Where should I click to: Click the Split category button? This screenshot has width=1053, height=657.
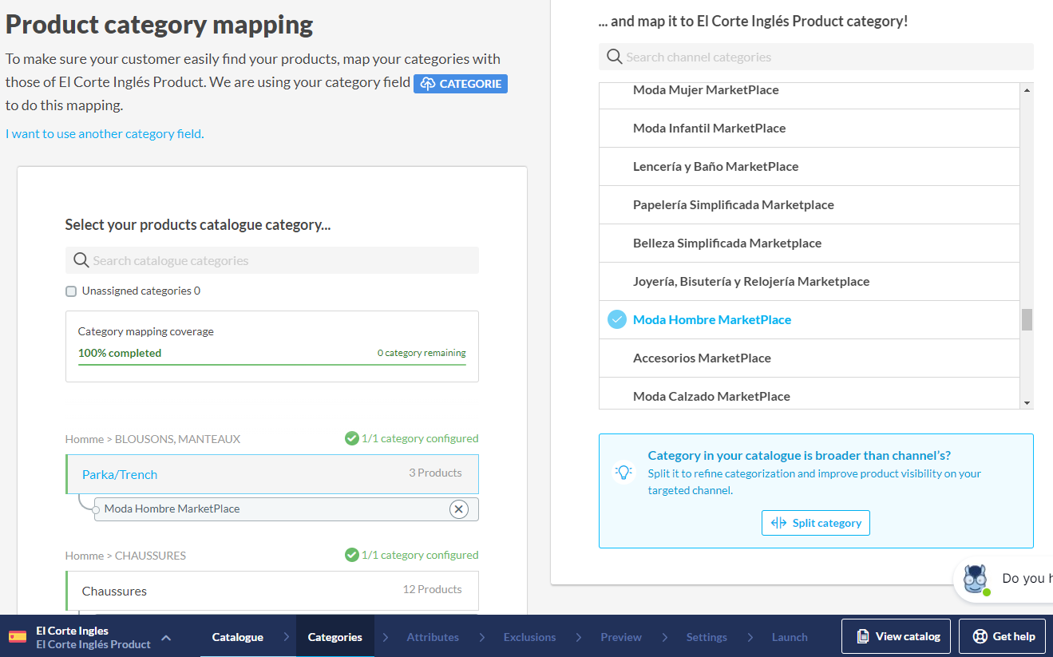coord(816,523)
